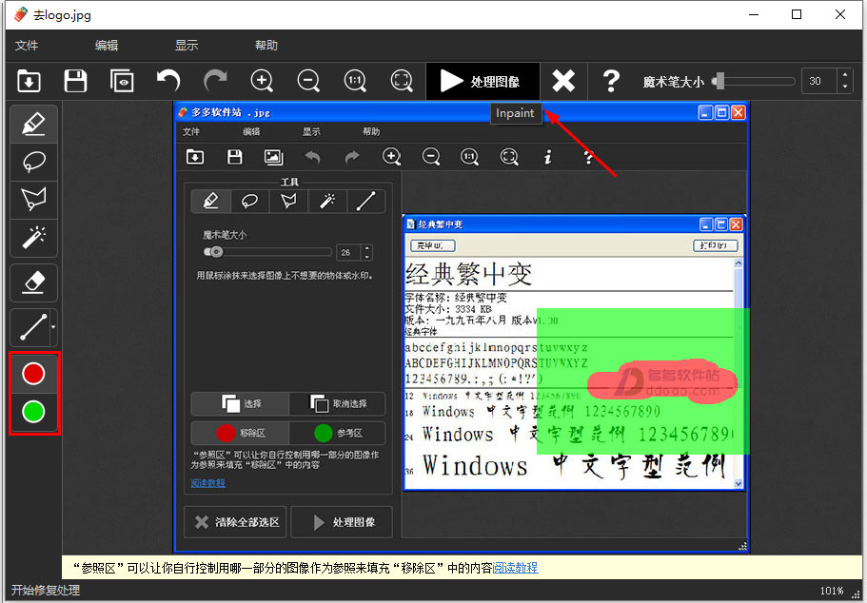The height and width of the screenshot is (603, 867).
Task: Choose the green reference-area marker color
Action: (33, 412)
